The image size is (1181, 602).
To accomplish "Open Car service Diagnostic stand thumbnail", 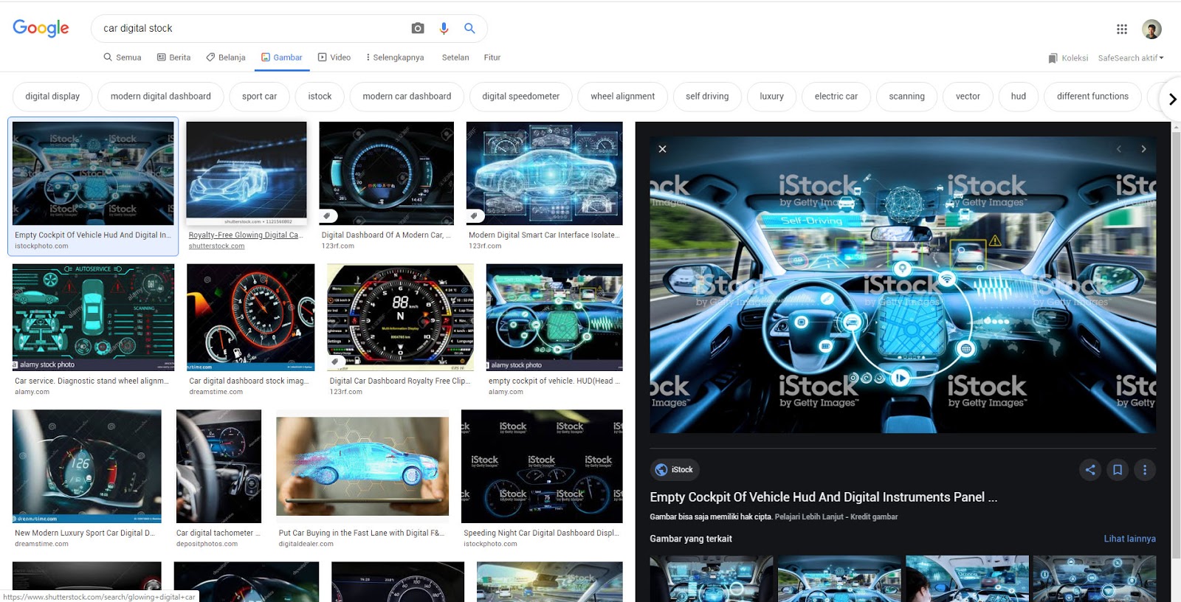I will point(94,317).
